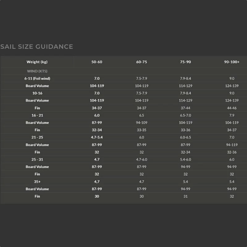Click the 6.5-7.0 sail size cell
247x247 pixels.
(x=186, y=115)
